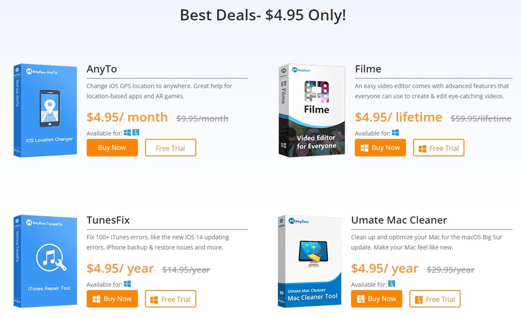Click the AnyTo product box image

[45, 110]
